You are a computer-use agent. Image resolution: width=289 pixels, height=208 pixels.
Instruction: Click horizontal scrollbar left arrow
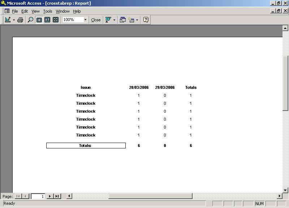[x=69, y=196]
